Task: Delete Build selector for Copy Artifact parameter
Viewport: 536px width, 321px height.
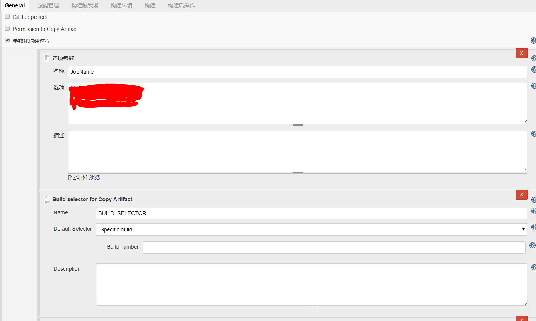Action: 521,195
